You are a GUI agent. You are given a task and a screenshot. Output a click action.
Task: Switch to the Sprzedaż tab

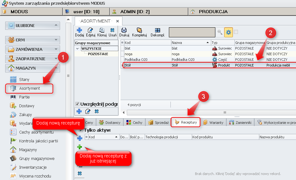tap(159, 123)
